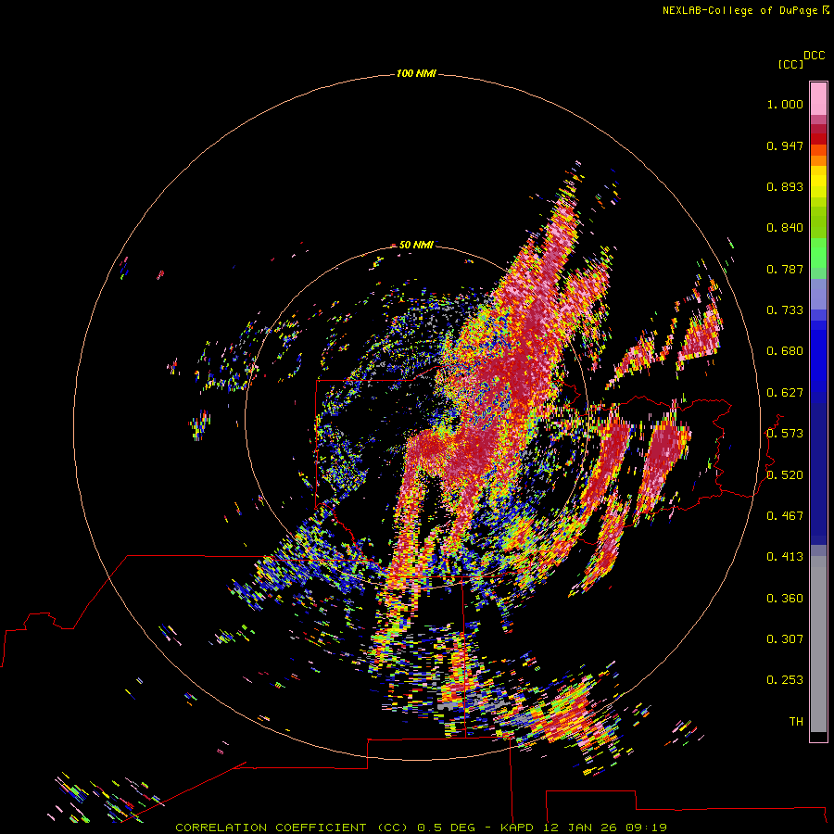The image size is (834, 834).
Task: Pick the dark navy color bar segment
Action: click(818, 469)
